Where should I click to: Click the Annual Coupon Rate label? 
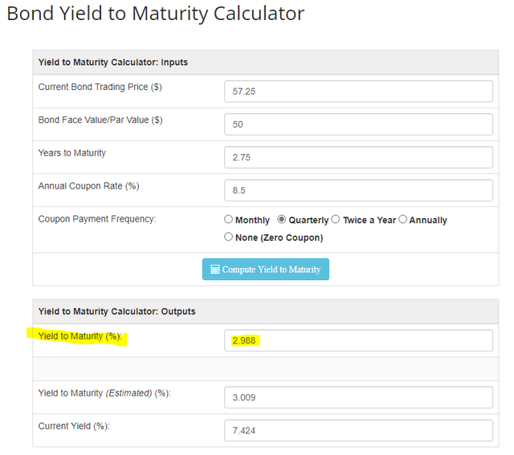coord(88,186)
